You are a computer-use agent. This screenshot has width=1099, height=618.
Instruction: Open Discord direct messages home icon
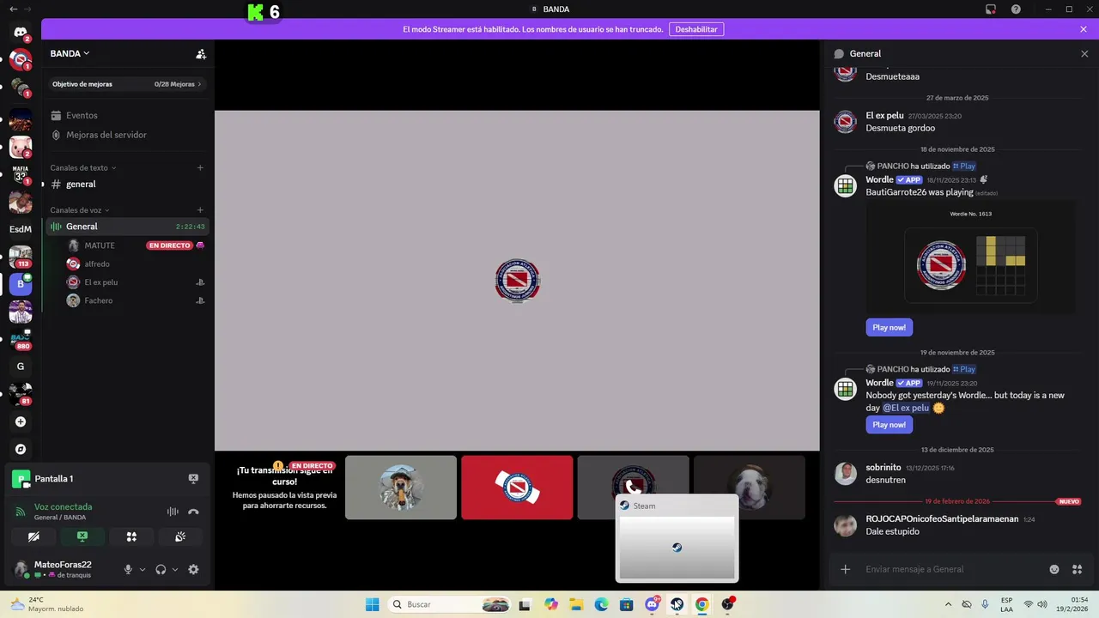(21, 32)
